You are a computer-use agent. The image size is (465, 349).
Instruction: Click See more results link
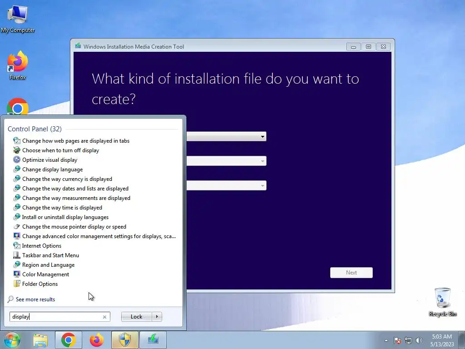pos(35,299)
